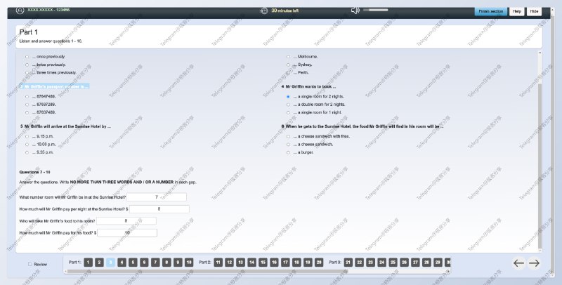
Task: Choose the '10.00 p.m.' arrival option
Action: (x=27, y=144)
